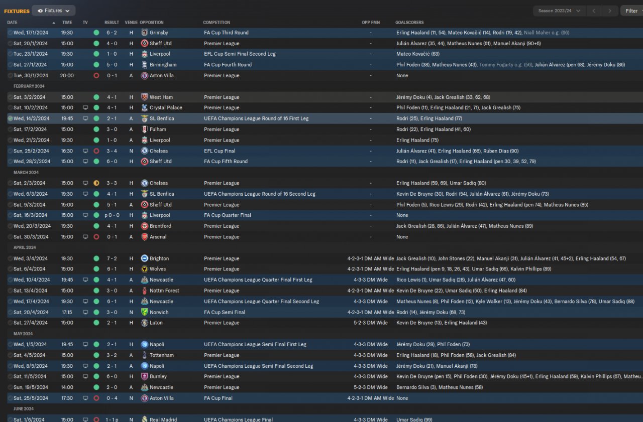Click the TV icon for the Crystal Palace match
The height and width of the screenshot is (422, 643).
click(85, 108)
